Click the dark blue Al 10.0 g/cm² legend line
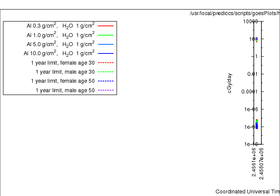 tap(106, 53)
